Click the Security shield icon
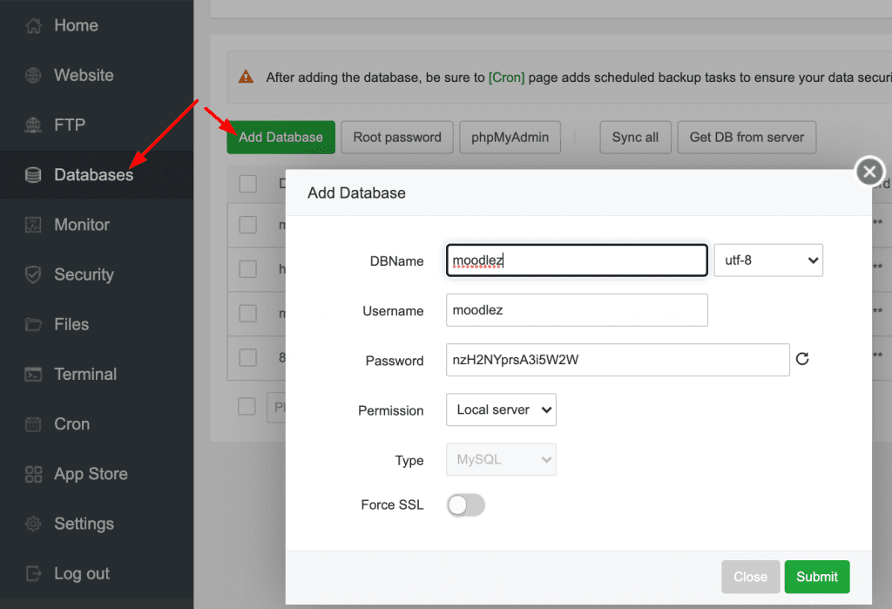 coord(34,274)
